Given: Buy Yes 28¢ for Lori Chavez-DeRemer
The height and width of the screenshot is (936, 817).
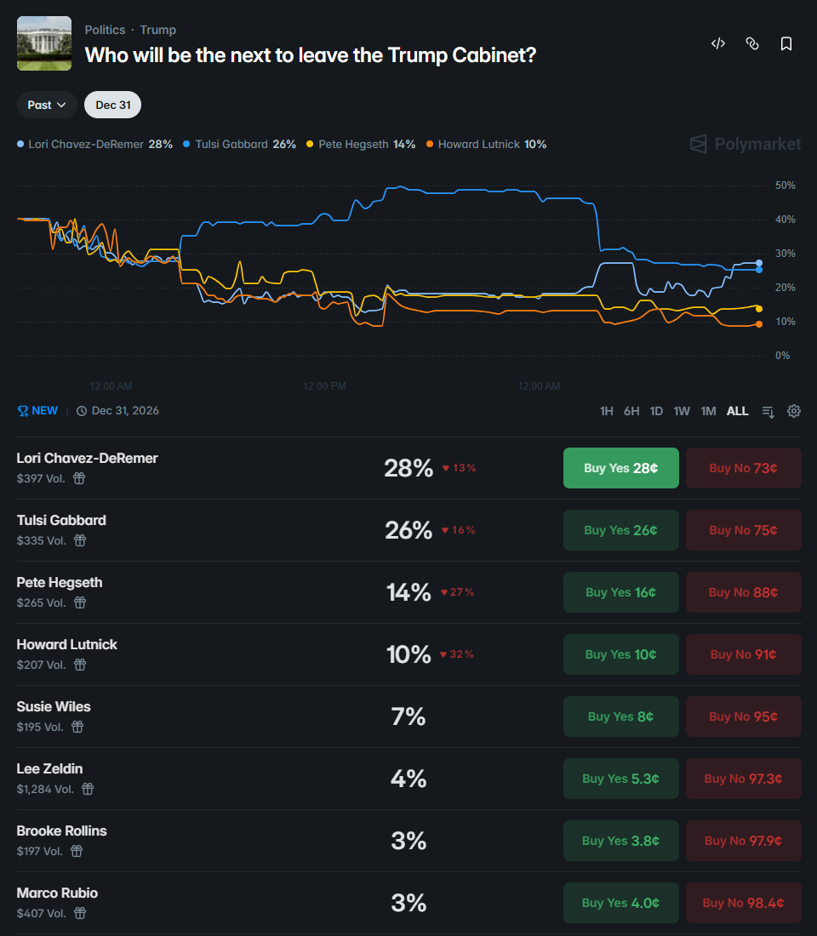Looking at the screenshot, I should pos(620,468).
